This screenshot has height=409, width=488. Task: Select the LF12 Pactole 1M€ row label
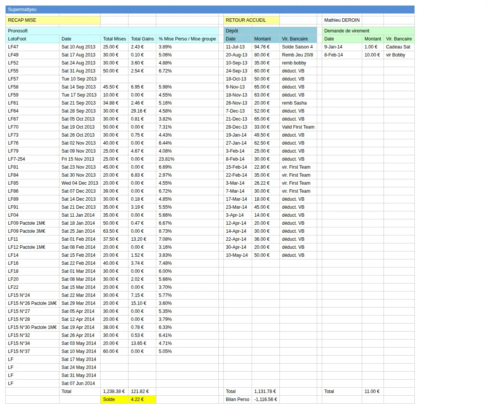[x=32, y=247]
